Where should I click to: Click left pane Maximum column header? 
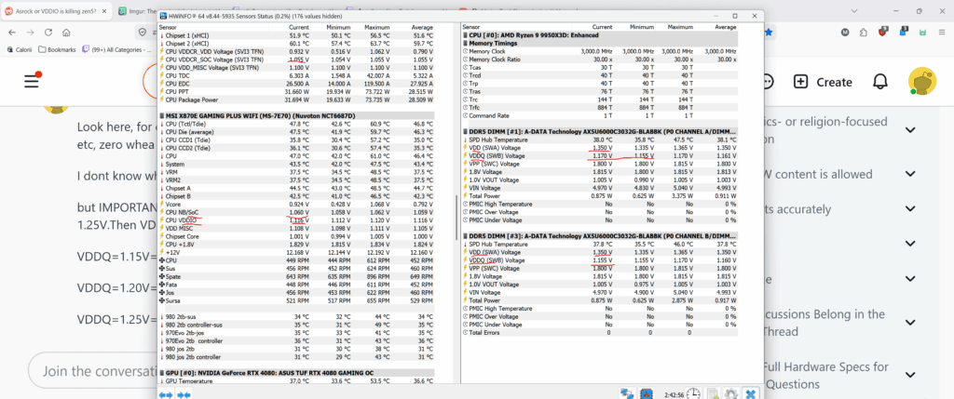[x=376, y=27]
